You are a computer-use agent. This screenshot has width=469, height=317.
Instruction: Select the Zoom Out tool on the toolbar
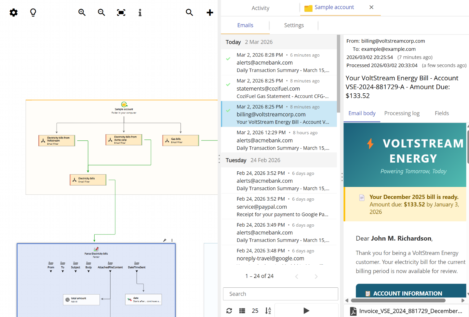[101, 12]
